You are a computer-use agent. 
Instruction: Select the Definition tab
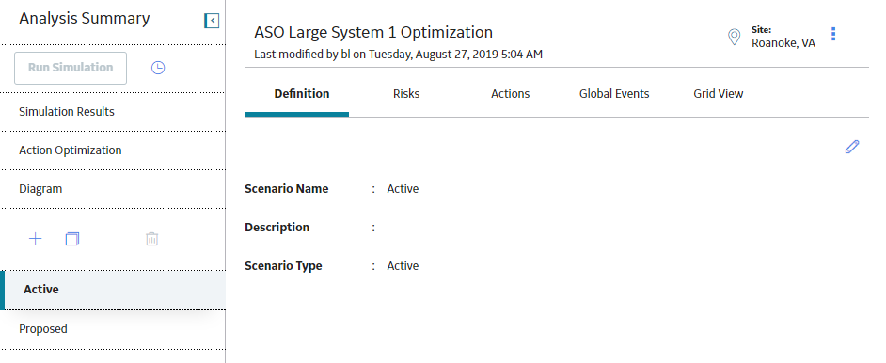pyautogui.click(x=302, y=94)
